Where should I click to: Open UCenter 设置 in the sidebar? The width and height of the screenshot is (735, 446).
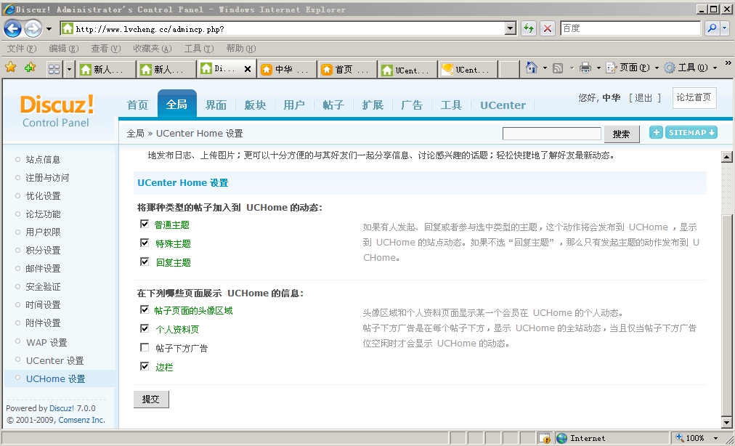(x=55, y=360)
